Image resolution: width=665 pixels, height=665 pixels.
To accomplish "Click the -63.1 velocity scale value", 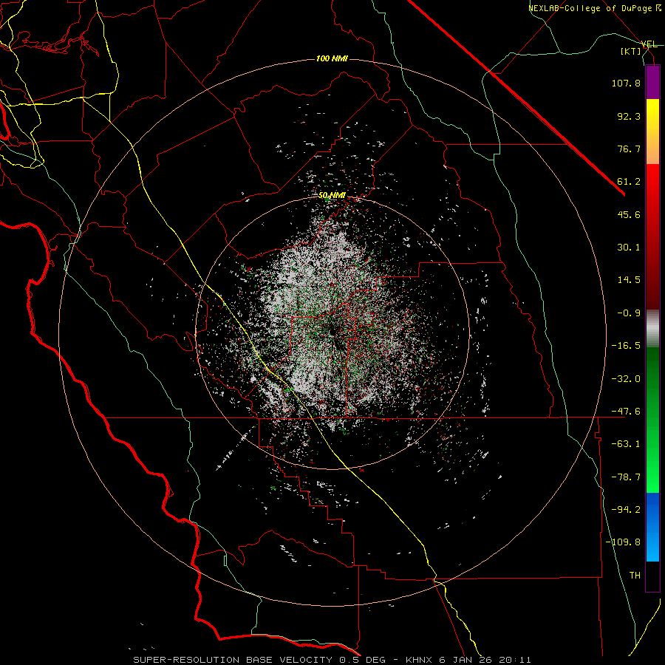I will (x=626, y=444).
